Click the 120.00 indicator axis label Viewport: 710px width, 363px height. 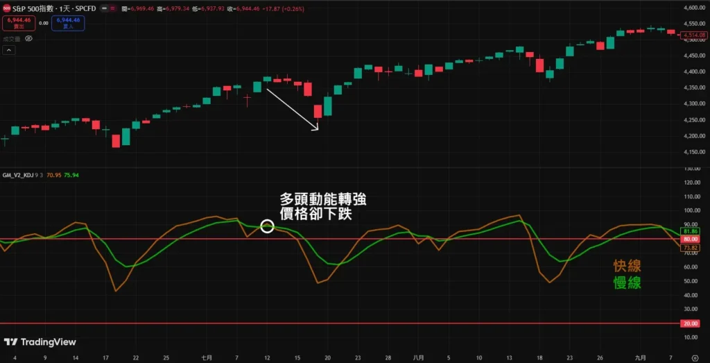(x=691, y=182)
